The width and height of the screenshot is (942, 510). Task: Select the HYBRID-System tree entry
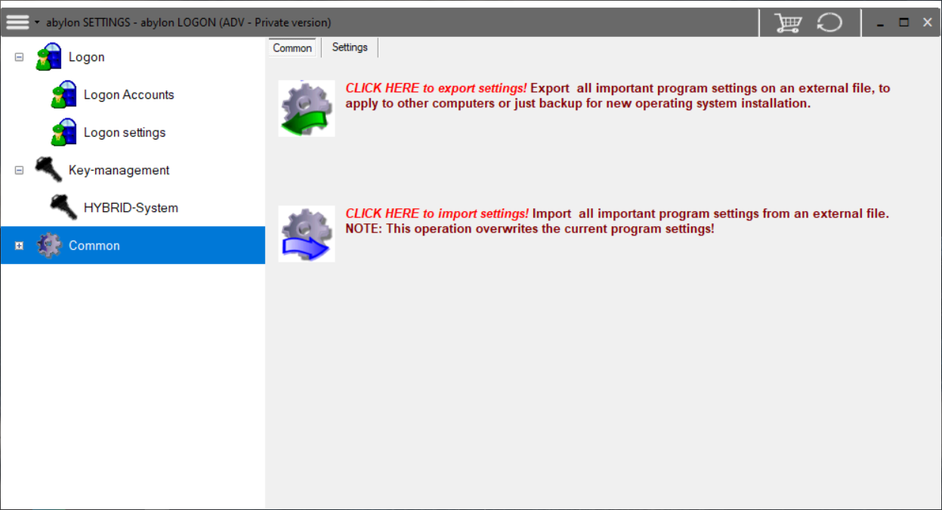click(x=131, y=208)
